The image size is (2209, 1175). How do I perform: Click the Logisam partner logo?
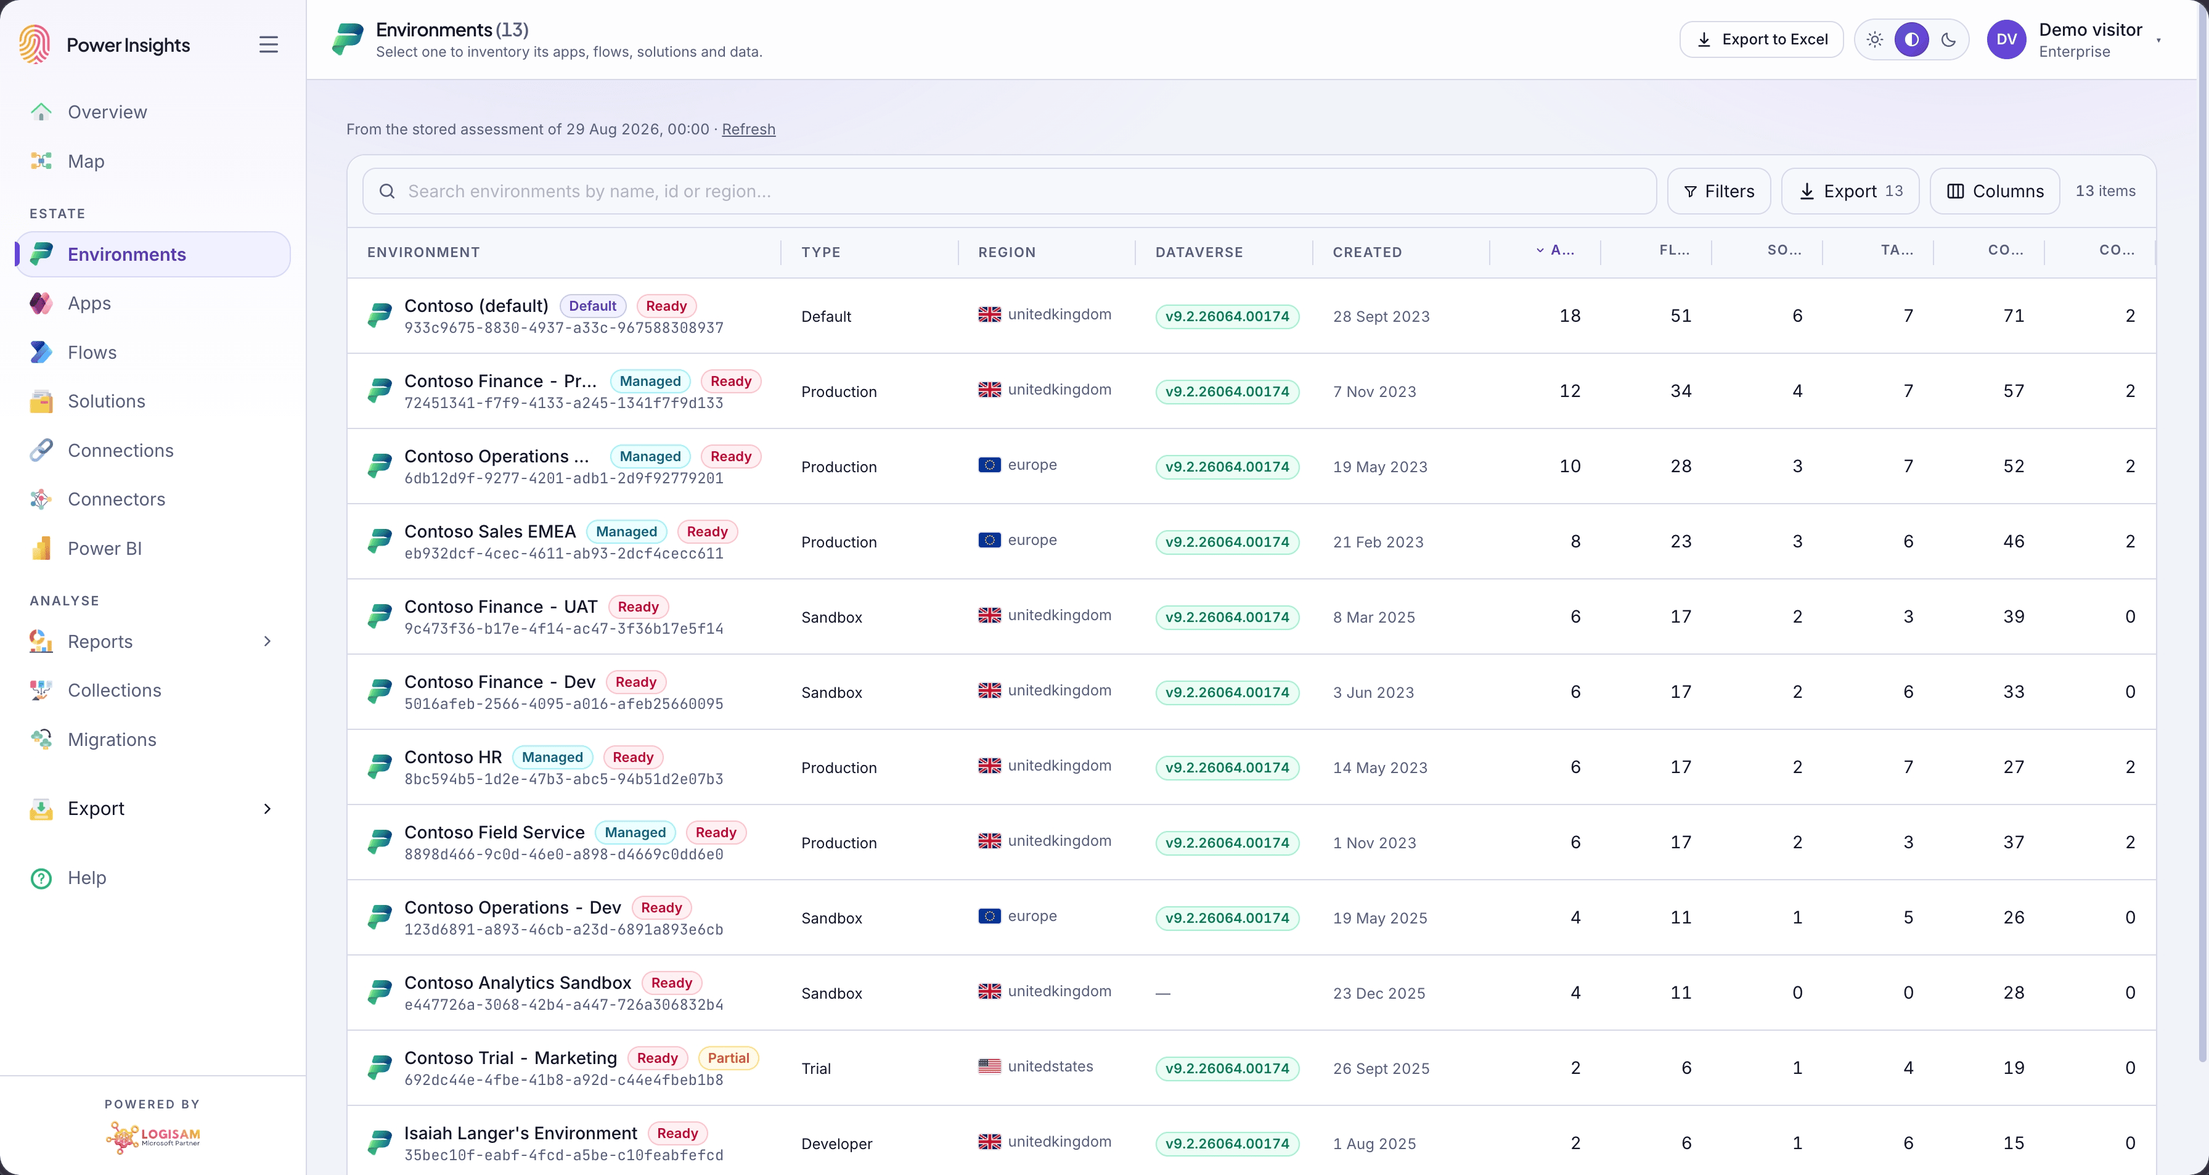pos(153,1137)
